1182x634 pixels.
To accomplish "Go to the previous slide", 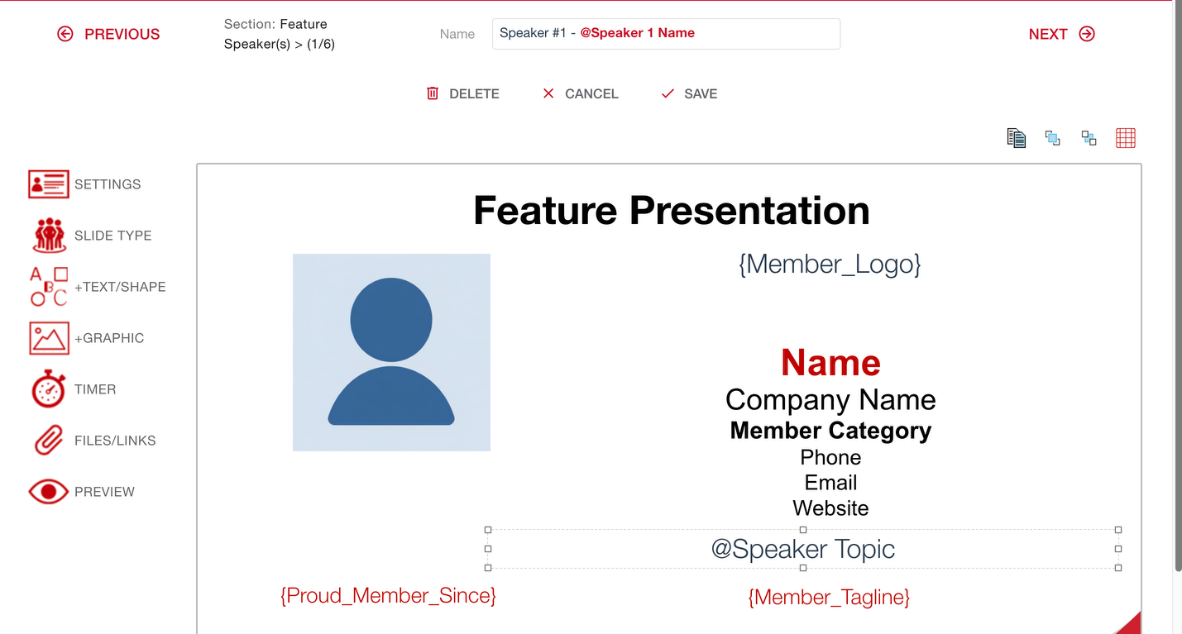I will (x=108, y=34).
